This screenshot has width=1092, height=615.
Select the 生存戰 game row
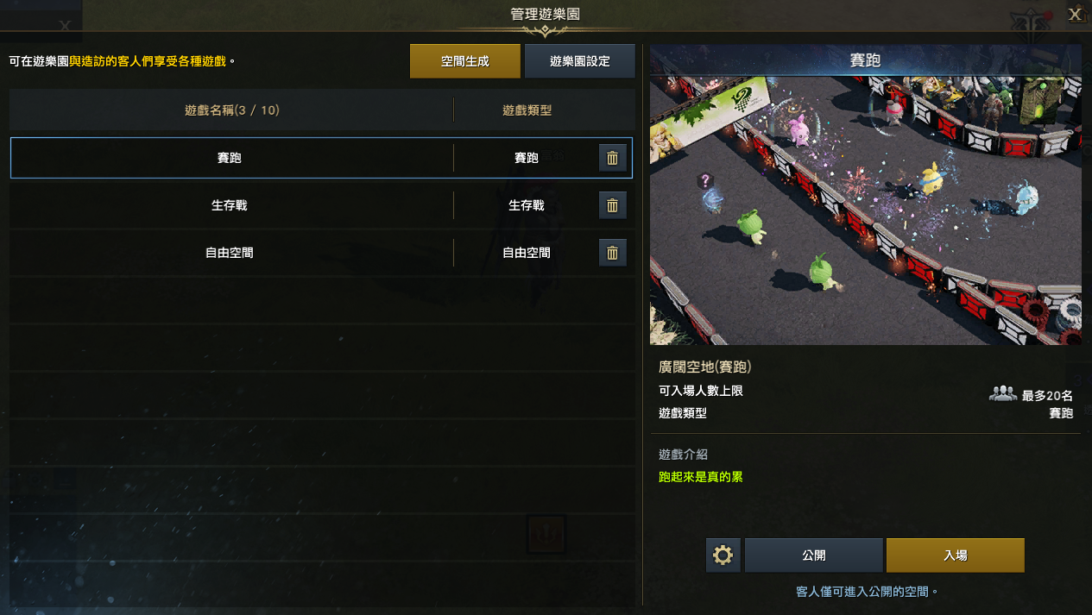(321, 205)
